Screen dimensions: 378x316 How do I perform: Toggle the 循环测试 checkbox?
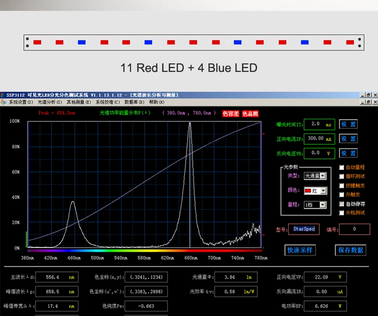tap(342, 176)
